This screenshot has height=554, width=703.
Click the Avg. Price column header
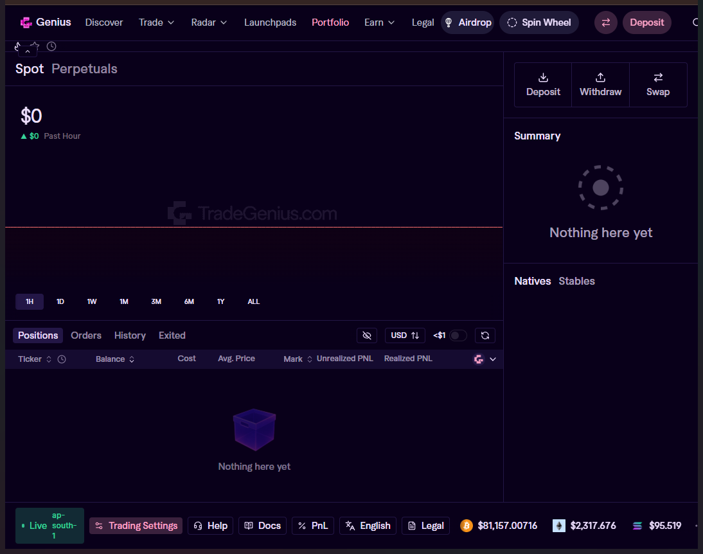tap(236, 359)
